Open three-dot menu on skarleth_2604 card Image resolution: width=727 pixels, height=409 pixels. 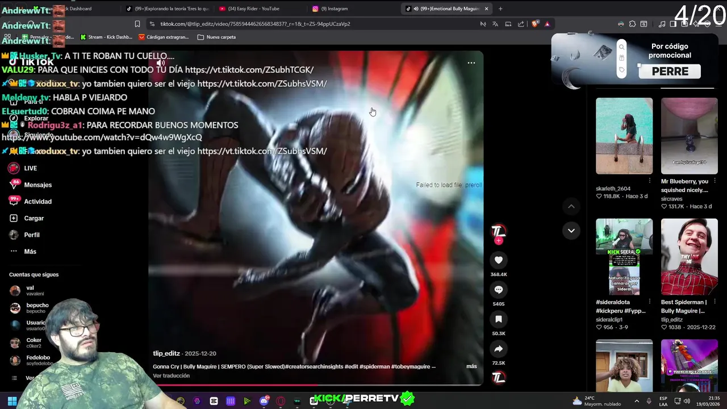650,181
